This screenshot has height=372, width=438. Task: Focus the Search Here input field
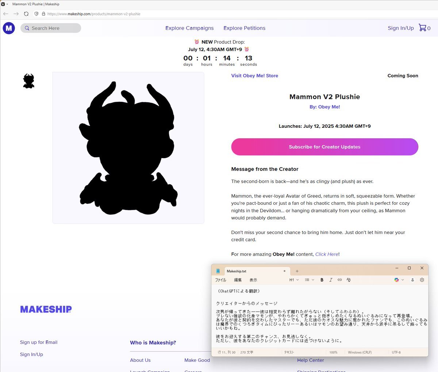(x=51, y=28)
